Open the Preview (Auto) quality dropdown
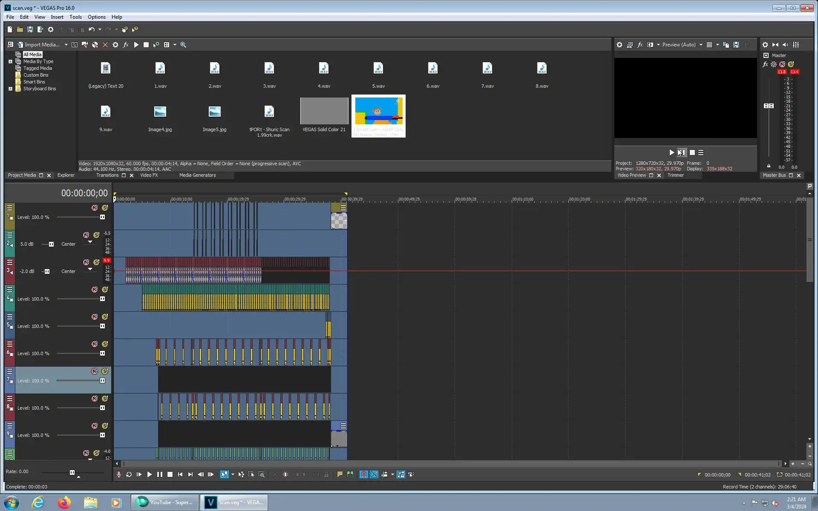Screen dimensions: 818x511 (701, 45)
